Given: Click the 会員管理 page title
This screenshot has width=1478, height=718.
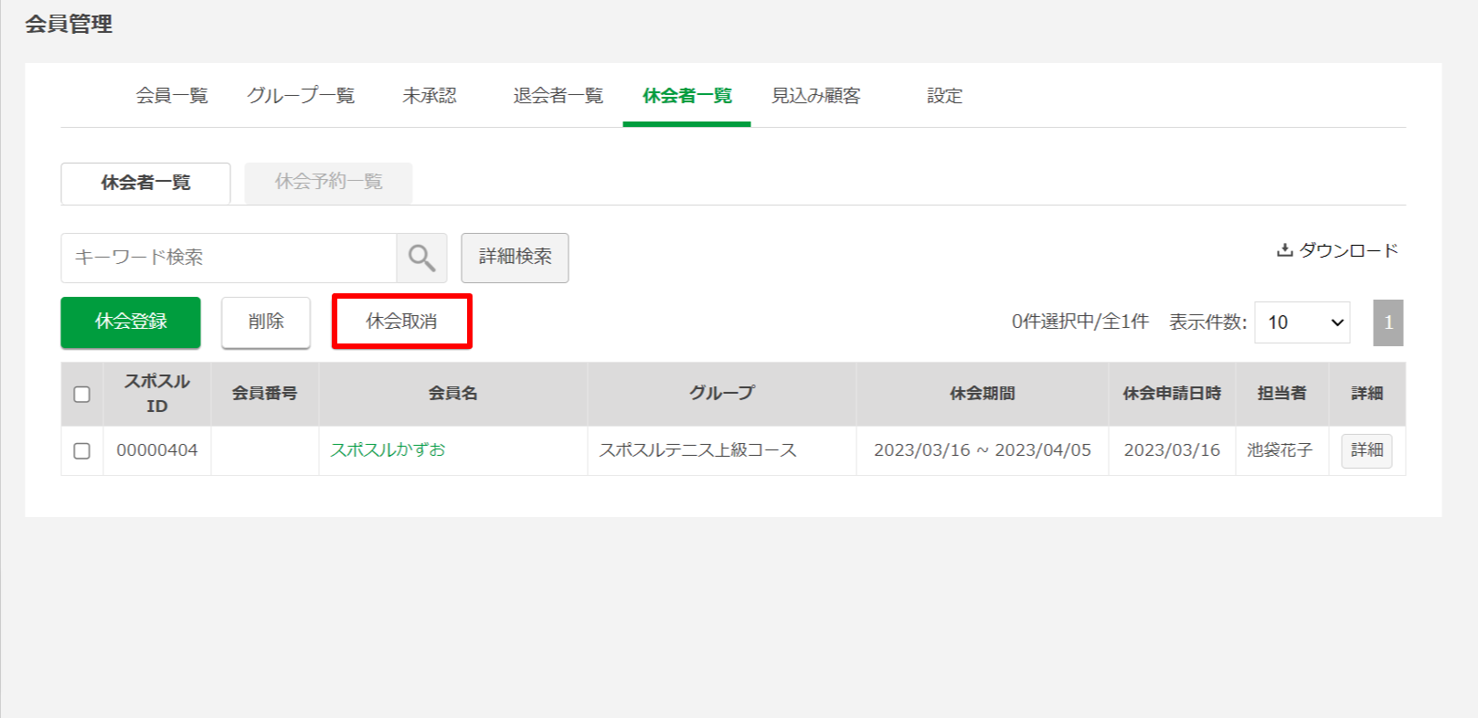Looking at the screenshot, I should (69, 25).
